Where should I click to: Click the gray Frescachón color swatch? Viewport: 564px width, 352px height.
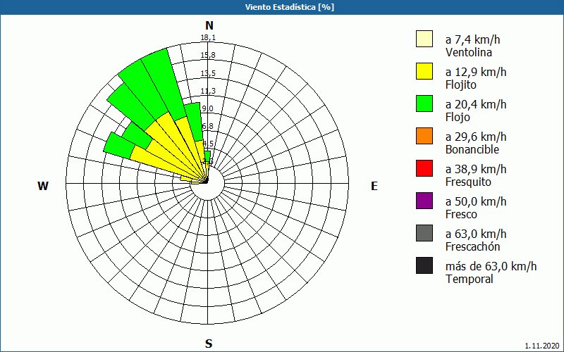(424, 233)
